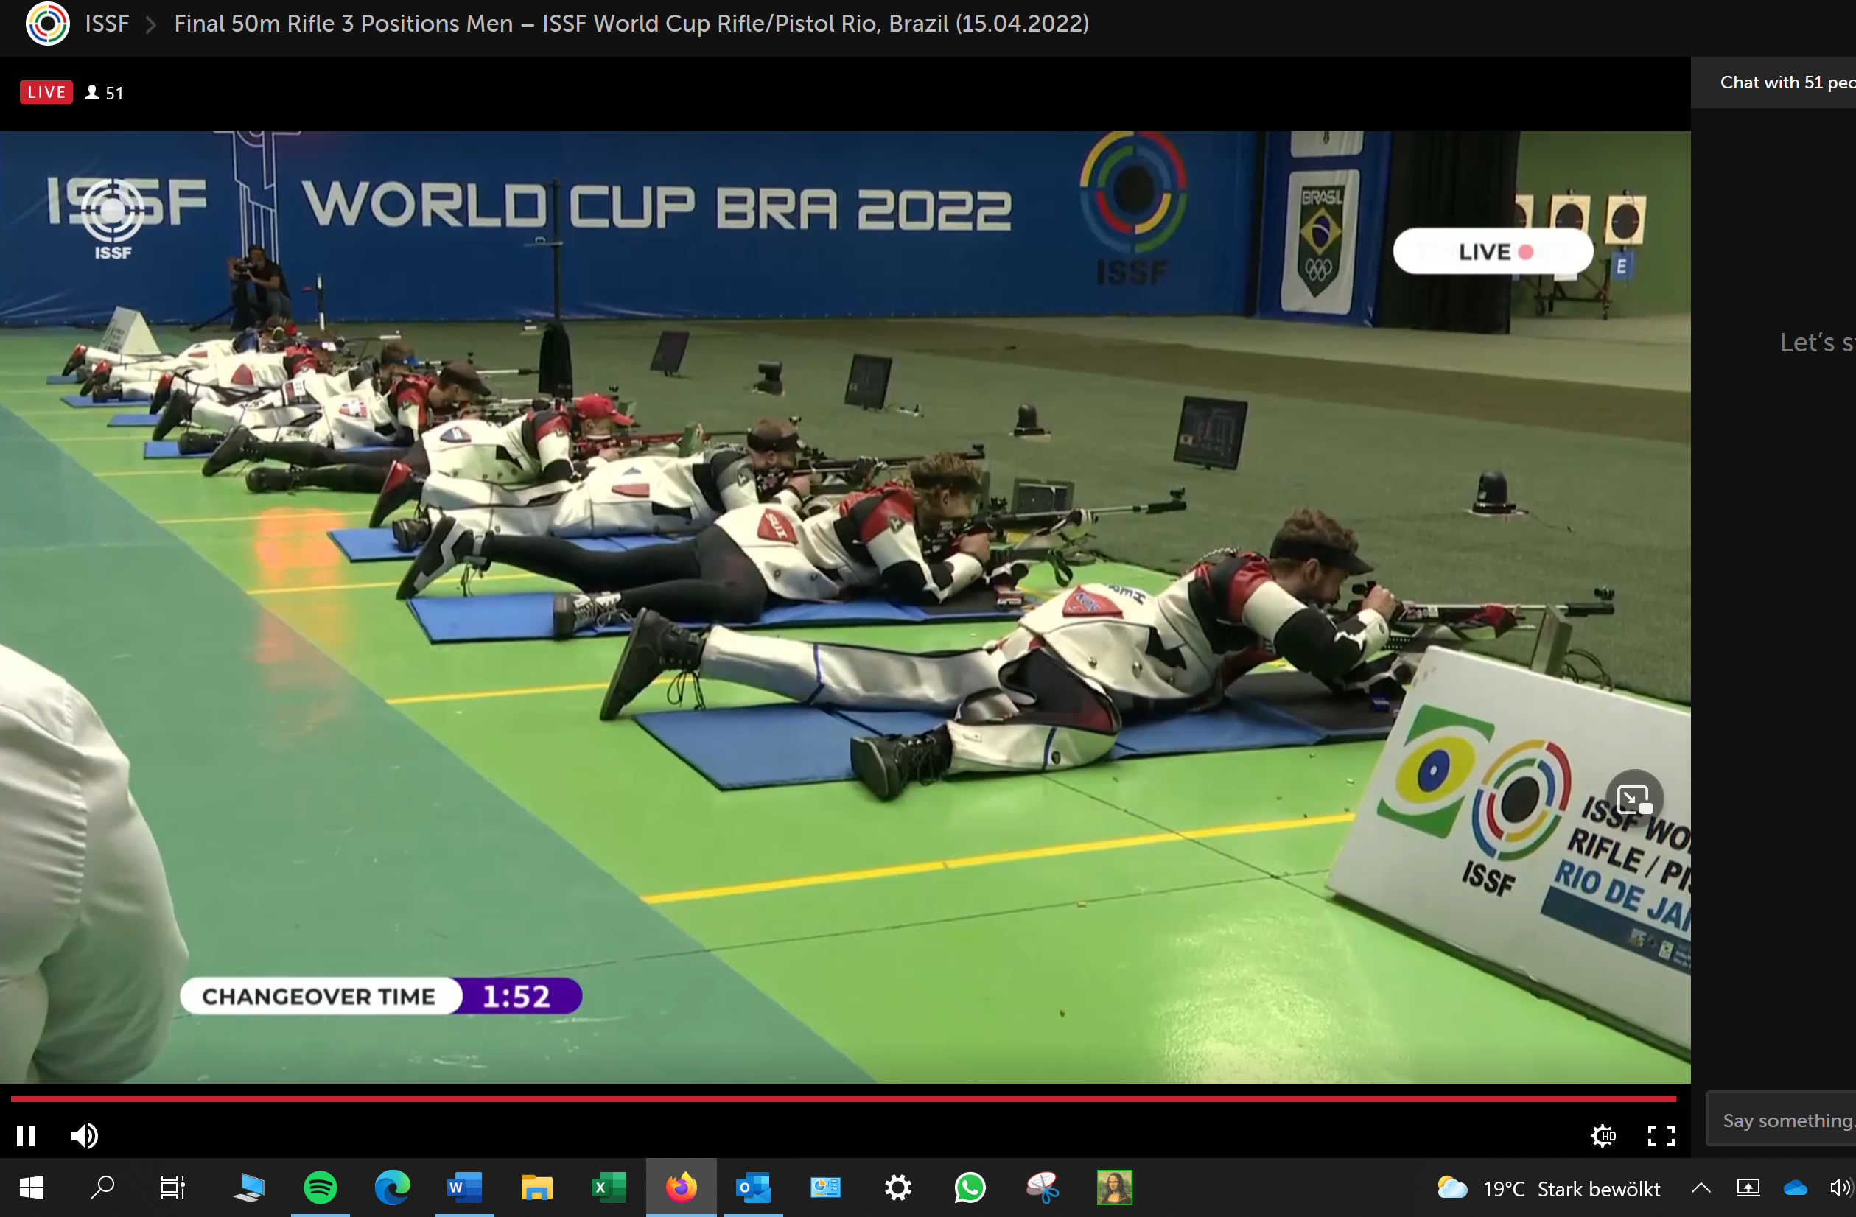Launch Spotify from the taskbar
Image resolution: width=1856 pixels, height=1217 pixels.
pyautogui.click(x=321, y=1188)
